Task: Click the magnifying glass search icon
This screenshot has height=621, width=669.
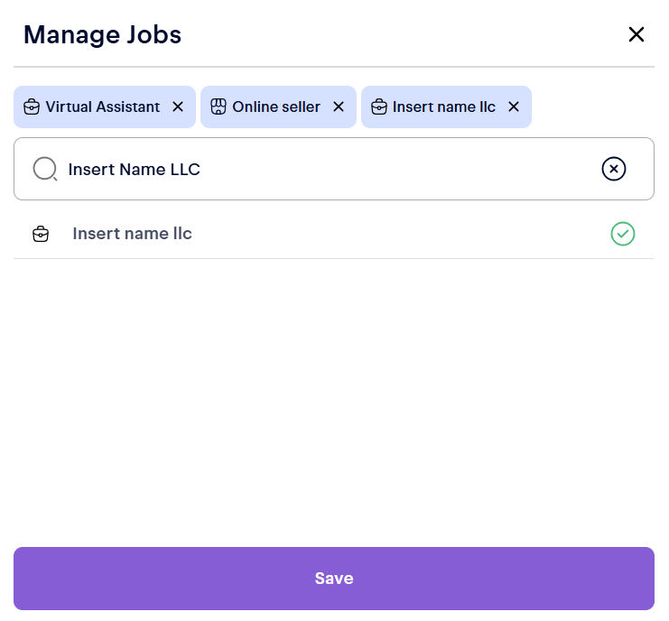Action: point(45,169)
